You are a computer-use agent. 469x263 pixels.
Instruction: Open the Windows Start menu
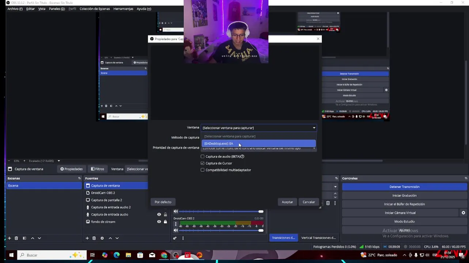[x=11, y=255]
